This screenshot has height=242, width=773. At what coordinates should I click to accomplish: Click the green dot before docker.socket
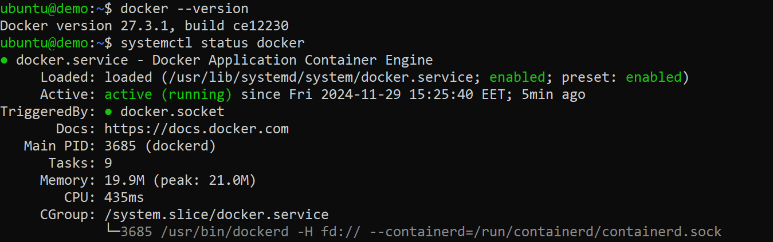109,112
